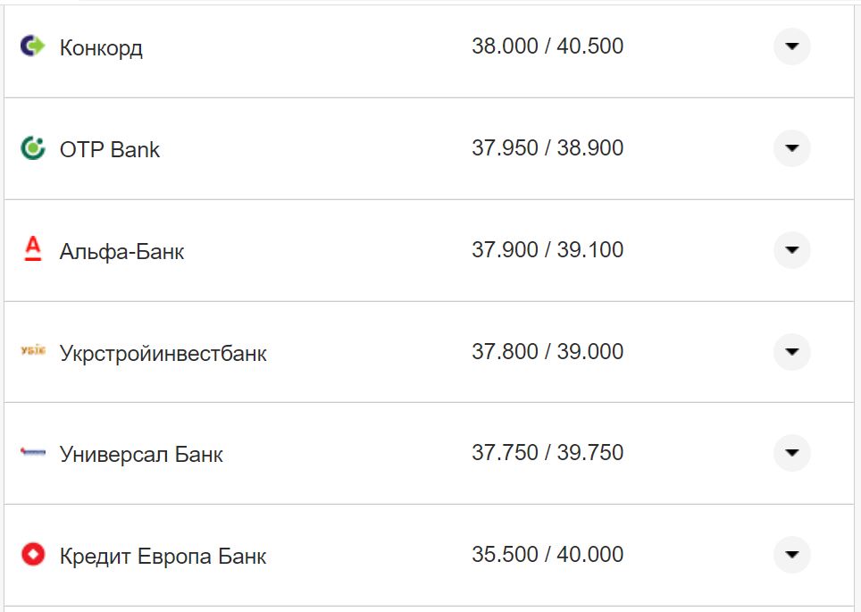This screenshot has width=861, height=612.
Task: Click the Укрстройинвестбанк logo icon
Action: [x=32, y=352]
